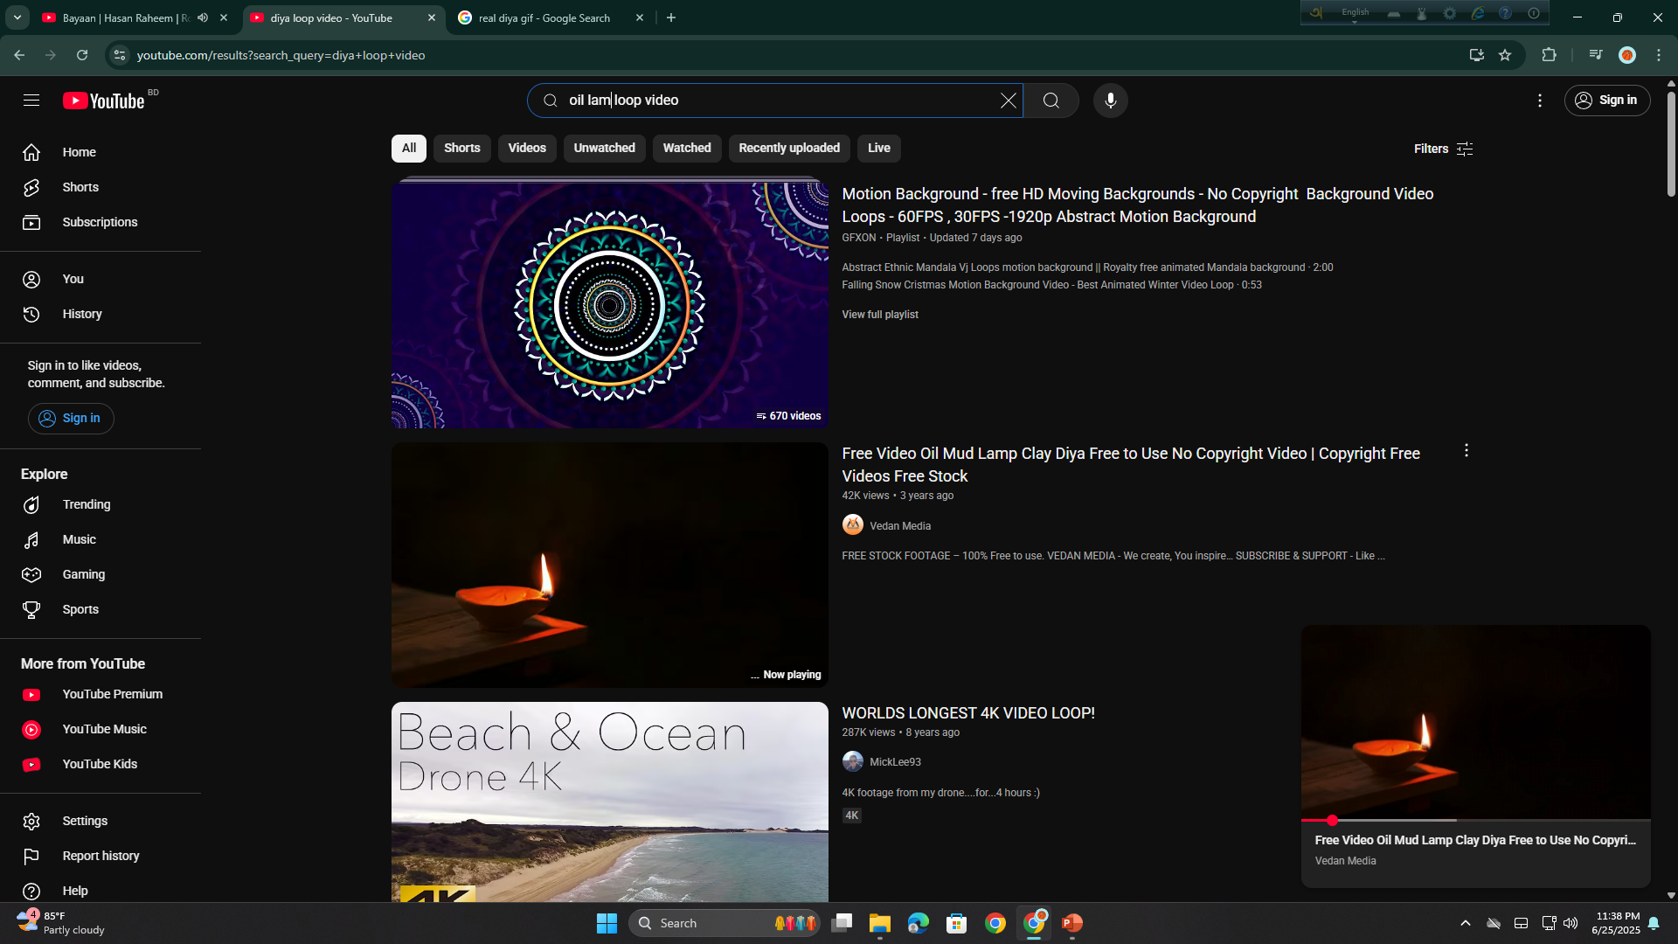Open YouTube settings three-dot menu
Image resolution: width=1678 pixels, height=944 pixels.
point(1540,101)
